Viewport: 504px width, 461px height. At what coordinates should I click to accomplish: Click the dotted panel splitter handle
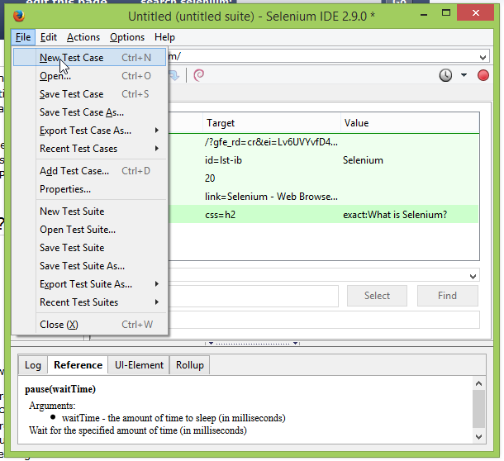(252, 344)
